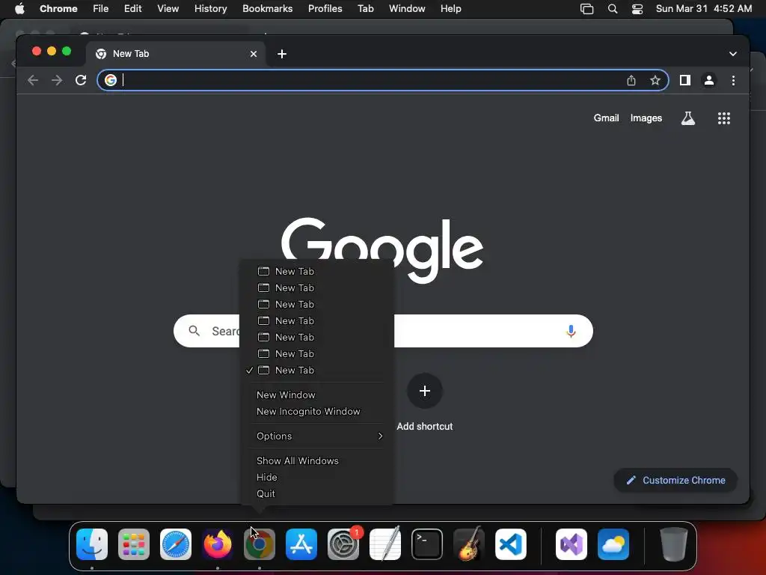Click Customize Chrome button
The image size is (766, 575).
(675, 480)
